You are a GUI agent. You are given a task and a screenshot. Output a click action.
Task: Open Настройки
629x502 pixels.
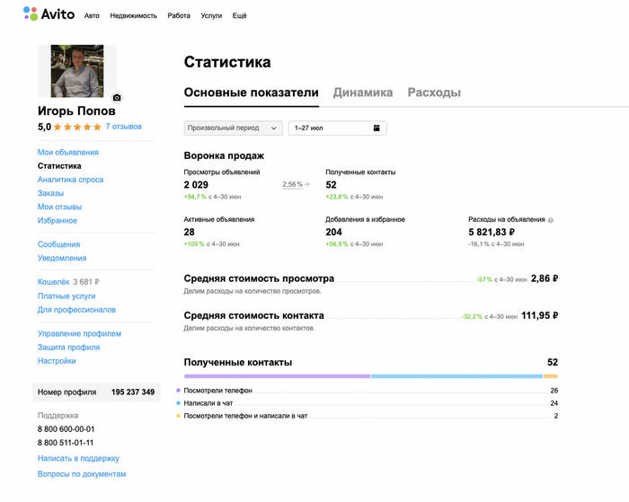(57, 361)
